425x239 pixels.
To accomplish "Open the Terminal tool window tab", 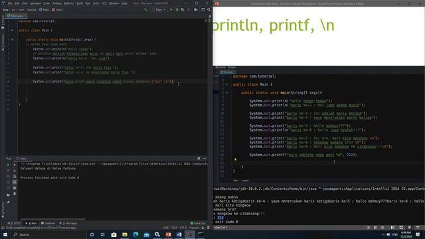I will (x=48, y=223).
